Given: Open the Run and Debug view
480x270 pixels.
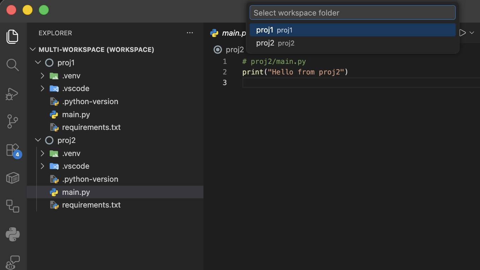Looking at the screenshot, I should (12, 94).
